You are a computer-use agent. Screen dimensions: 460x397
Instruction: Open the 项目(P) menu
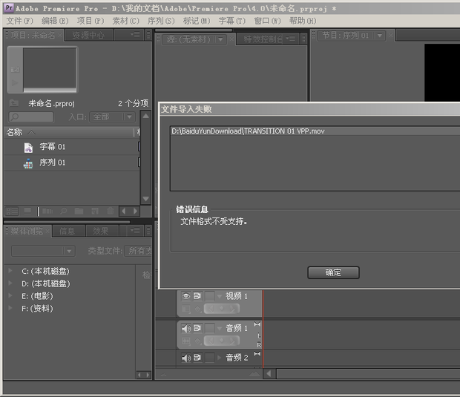(x=91, y=21)
